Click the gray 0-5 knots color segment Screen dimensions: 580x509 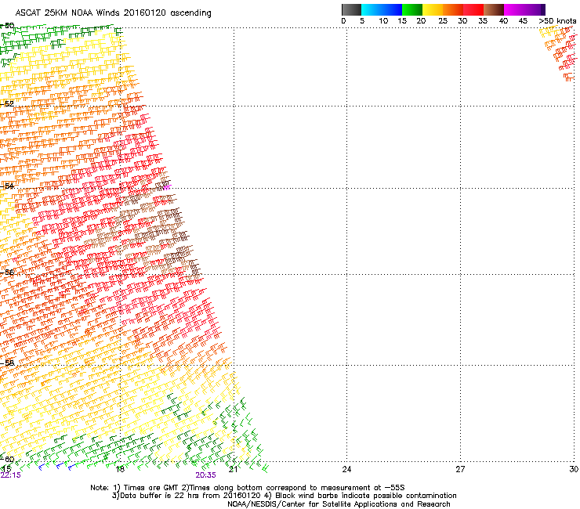[x=351, y=9]
